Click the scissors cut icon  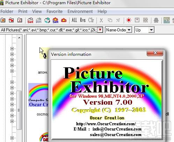[101, 20]
